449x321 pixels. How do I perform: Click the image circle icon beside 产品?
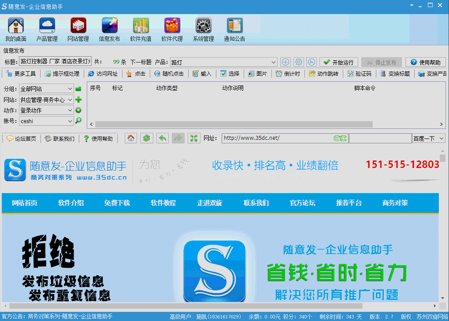(x=312, y=62)
